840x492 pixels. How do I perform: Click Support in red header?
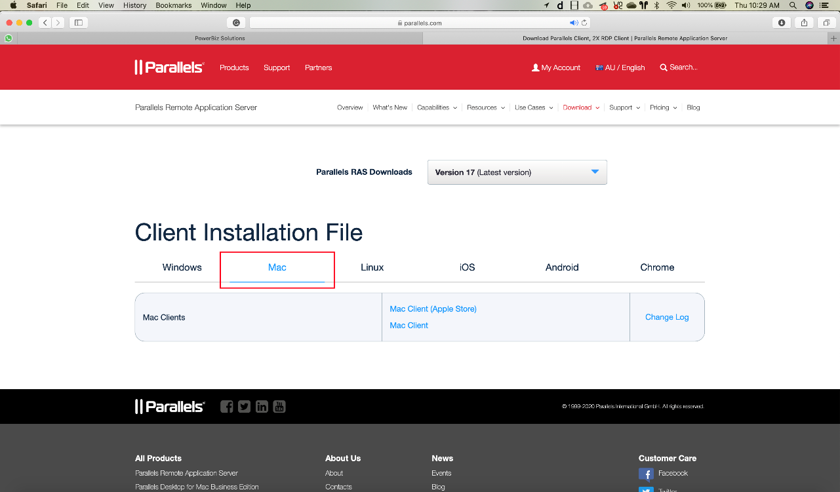pos(277,67)
